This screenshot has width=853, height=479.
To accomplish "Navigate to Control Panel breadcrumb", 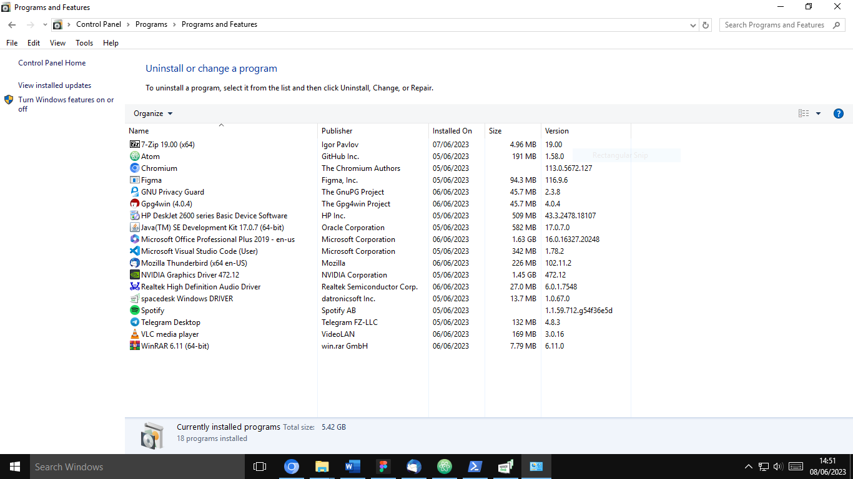I will 99,24.
